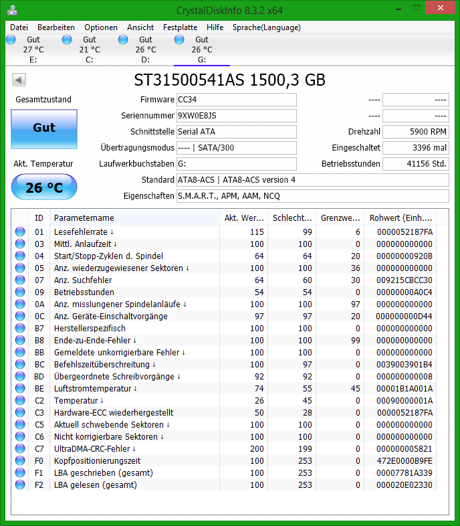
Task: Click status orb for Herstellerspezifisch row
Action: [20, 329]
